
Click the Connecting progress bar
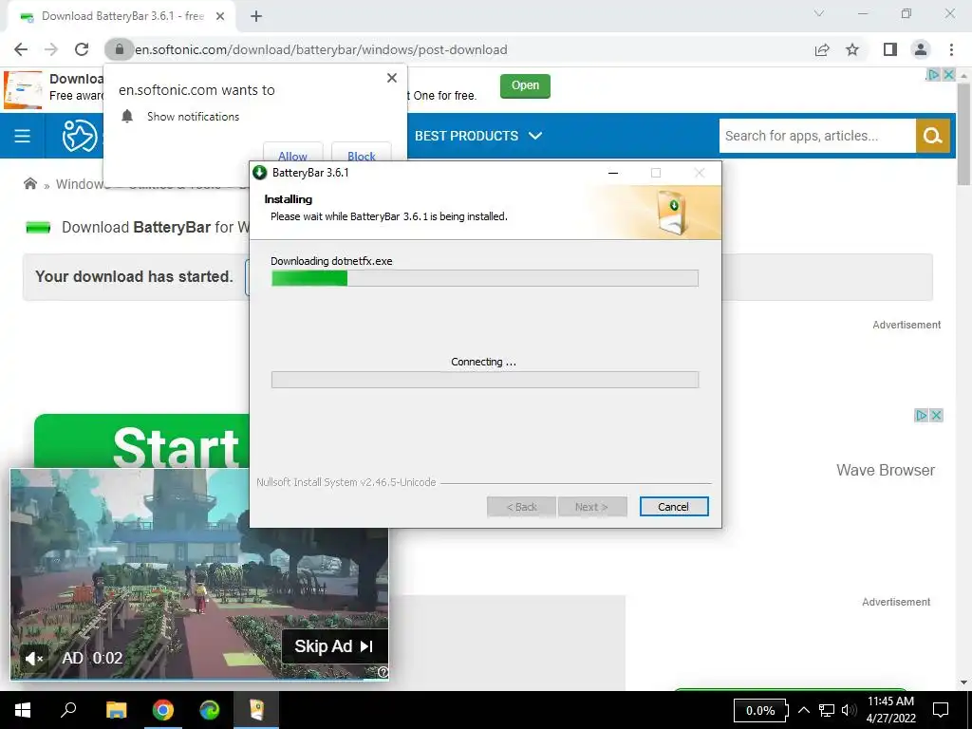485,380
